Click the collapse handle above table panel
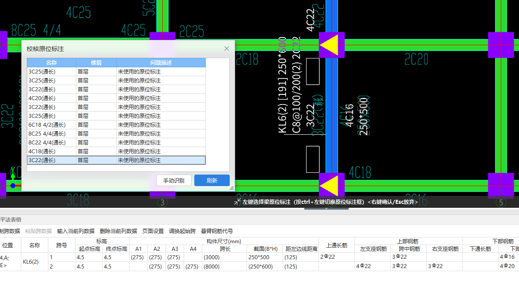 point(326,208)
